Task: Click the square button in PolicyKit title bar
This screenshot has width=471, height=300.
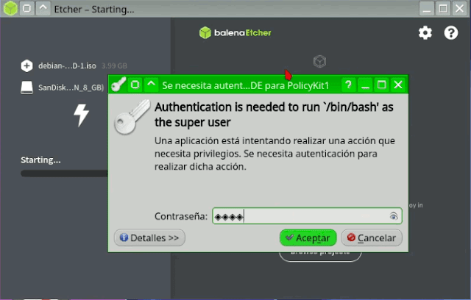Action: 135,85
